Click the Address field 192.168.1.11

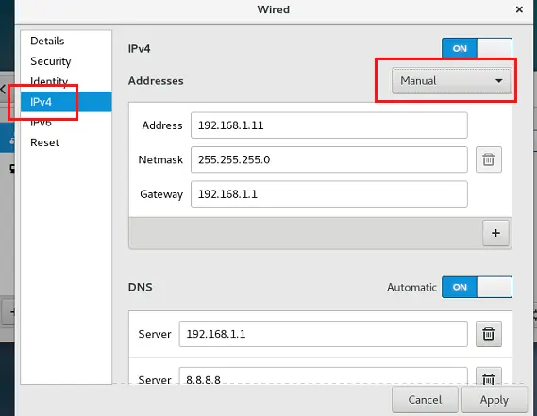(329, 125)
